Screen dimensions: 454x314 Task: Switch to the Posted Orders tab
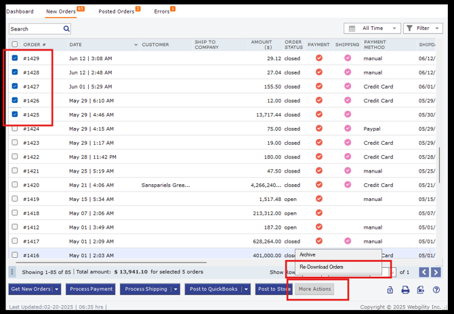tap(117, 12)
